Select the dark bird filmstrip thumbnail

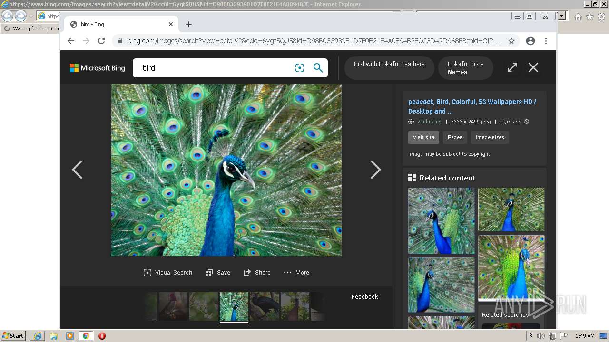click(x=265, y=306)
